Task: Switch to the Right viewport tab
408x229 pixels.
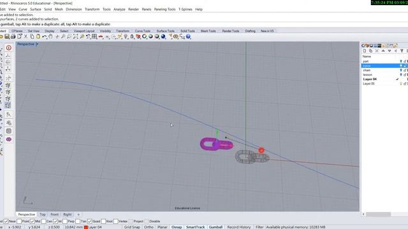Action: (68, 214)
